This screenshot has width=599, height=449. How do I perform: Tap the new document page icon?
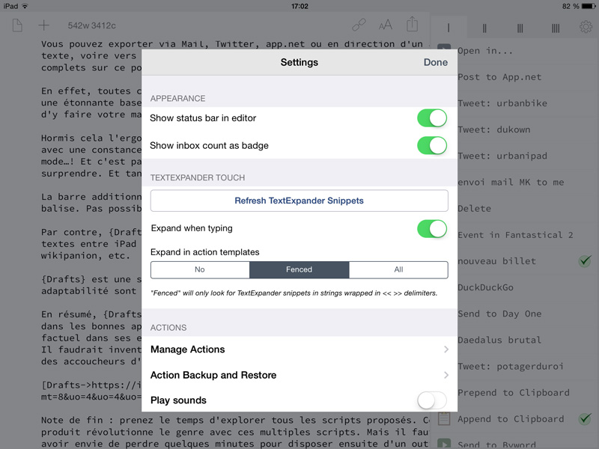point(17,25)
